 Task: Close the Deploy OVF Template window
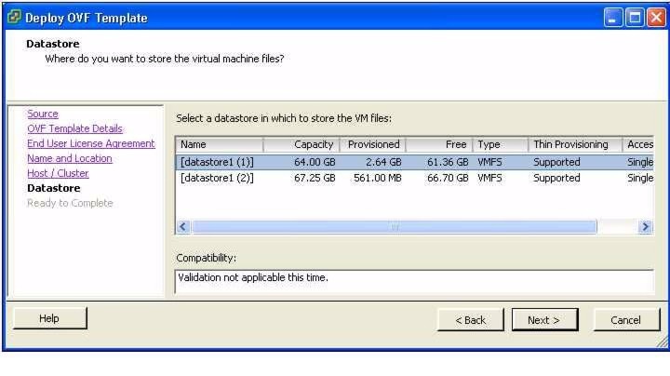point(656,18)
